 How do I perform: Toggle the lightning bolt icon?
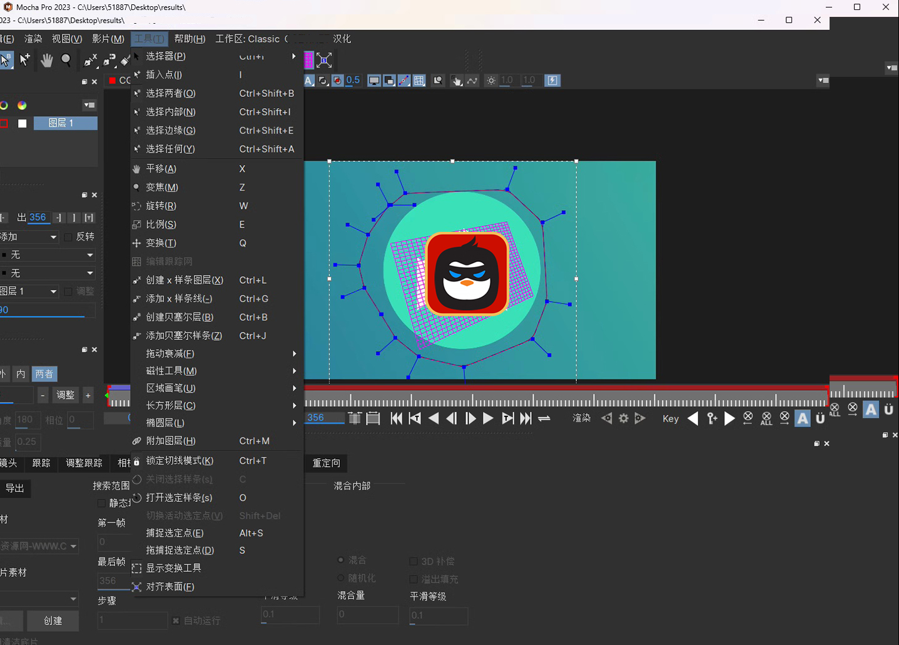pyautogui.click(x=552, y=81)
